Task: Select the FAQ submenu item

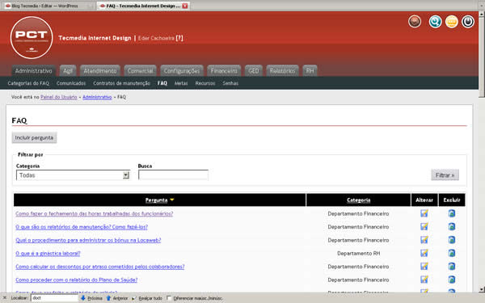Action: (x=162, y=83)
